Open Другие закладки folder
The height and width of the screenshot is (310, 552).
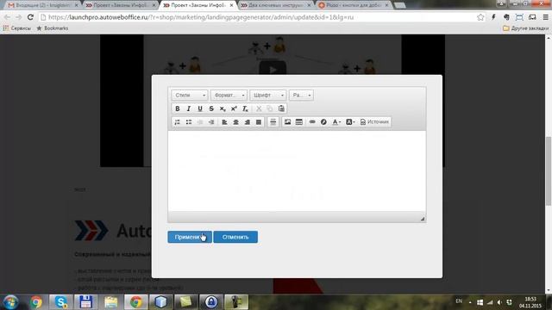(x=526, y=28)
